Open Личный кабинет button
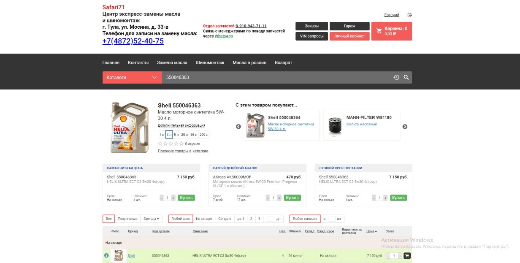 (349, 36)
